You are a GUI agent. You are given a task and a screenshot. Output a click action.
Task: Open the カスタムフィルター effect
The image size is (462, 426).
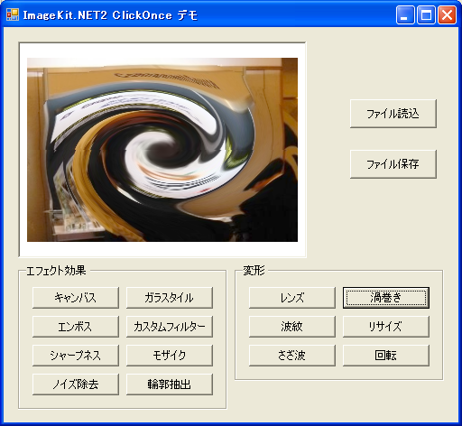(x=170, y=327)
